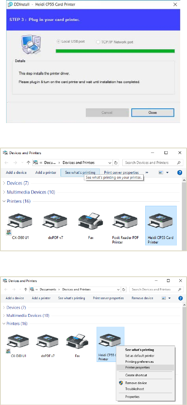187x405 pixels.
Task: Select Foxit Reader PDF Printer icon
Action: click(125, 228)
